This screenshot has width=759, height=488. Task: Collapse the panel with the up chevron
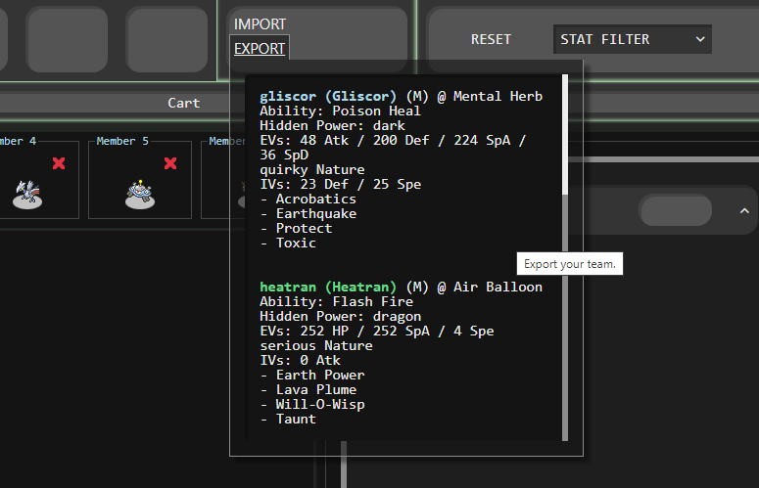744,211
